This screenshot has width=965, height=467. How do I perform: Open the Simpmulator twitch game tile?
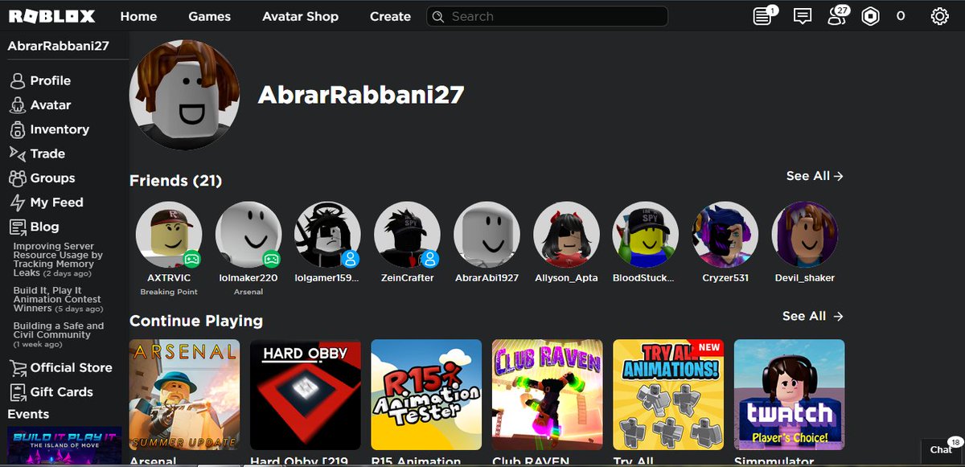coord(789,395)
